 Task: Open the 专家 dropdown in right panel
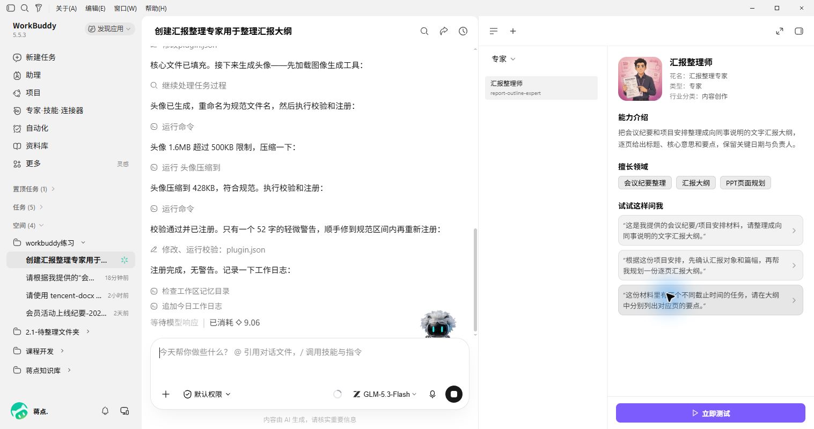pos(503,59)
